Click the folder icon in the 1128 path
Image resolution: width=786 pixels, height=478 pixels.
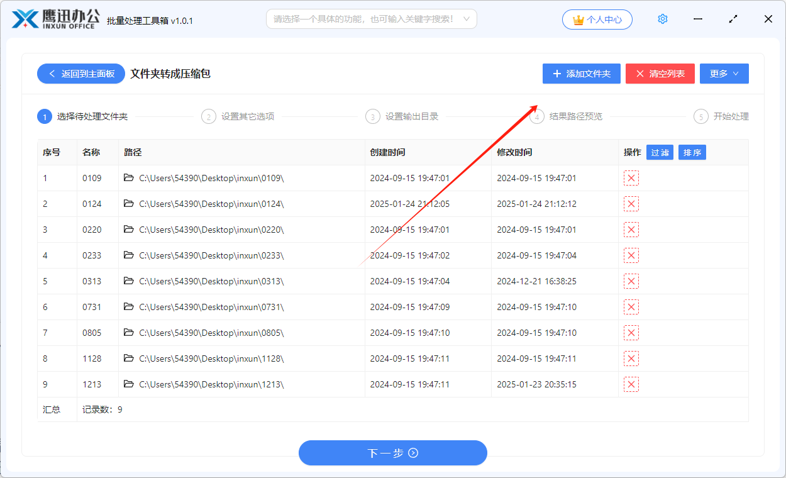point(129,358)
